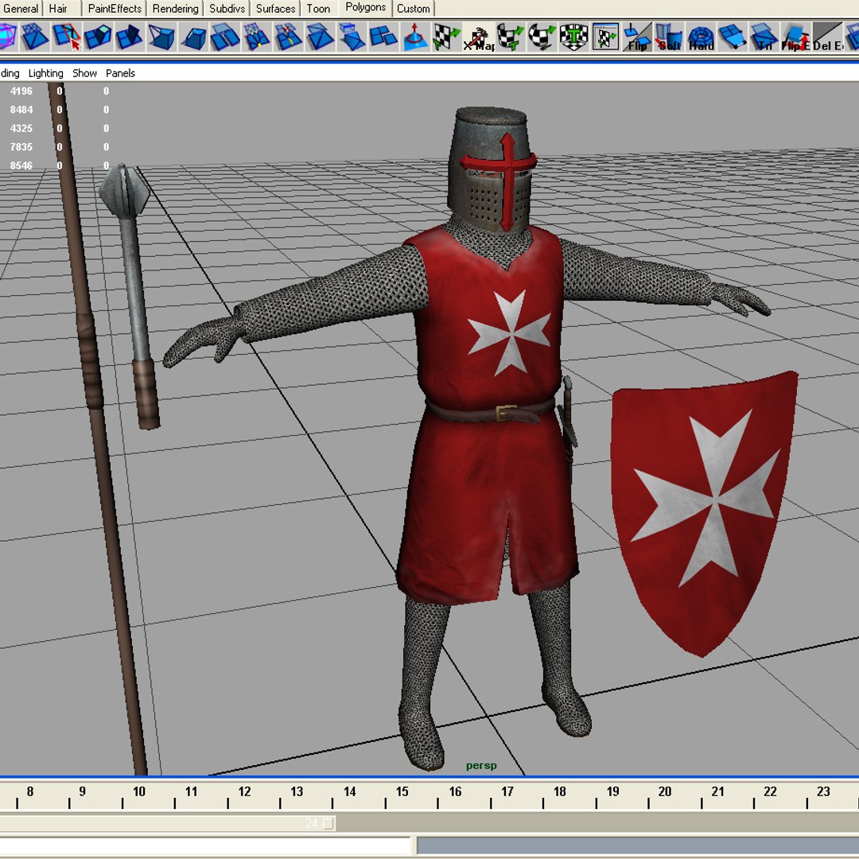Click the Extrude Edge shelf icon
The height and width of the screenshot is (859, 859).
click(x=130, y=37)
